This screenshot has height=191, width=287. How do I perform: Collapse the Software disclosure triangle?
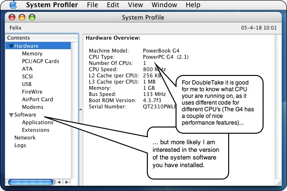tap(11, 115)
